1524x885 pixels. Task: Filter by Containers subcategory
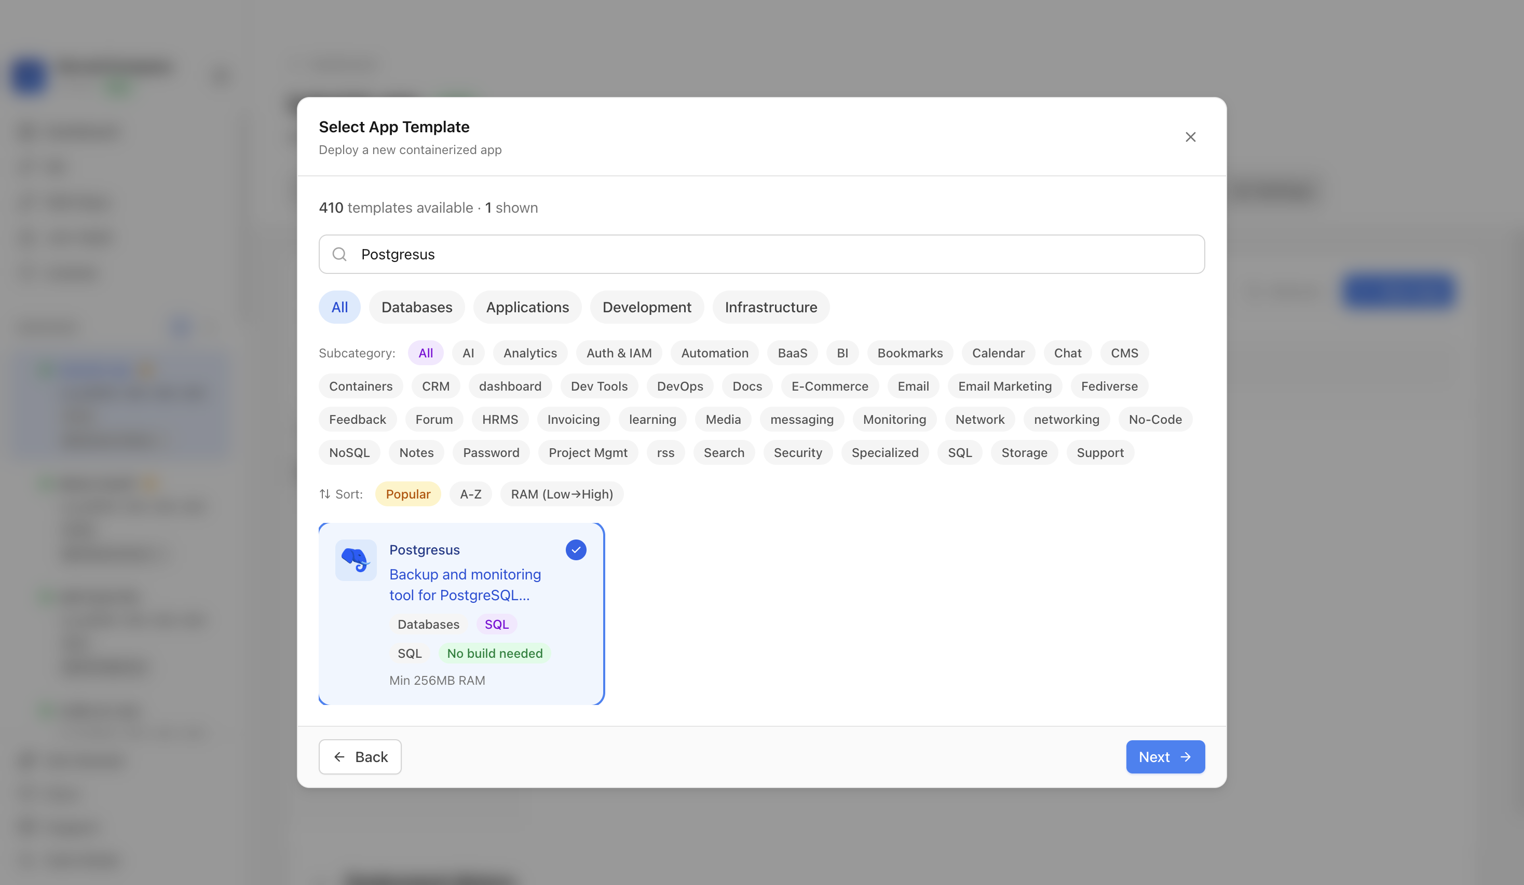click(x=360, y=386)
